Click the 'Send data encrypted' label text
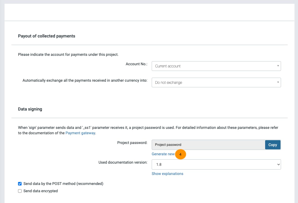Viewport: 298px width, 203px height. coord(40,191)
